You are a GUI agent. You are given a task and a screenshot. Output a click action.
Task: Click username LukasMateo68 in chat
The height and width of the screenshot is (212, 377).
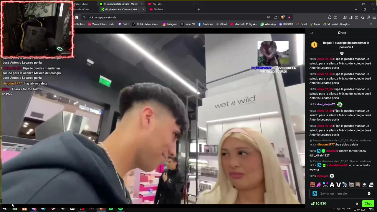coord(337,165)
